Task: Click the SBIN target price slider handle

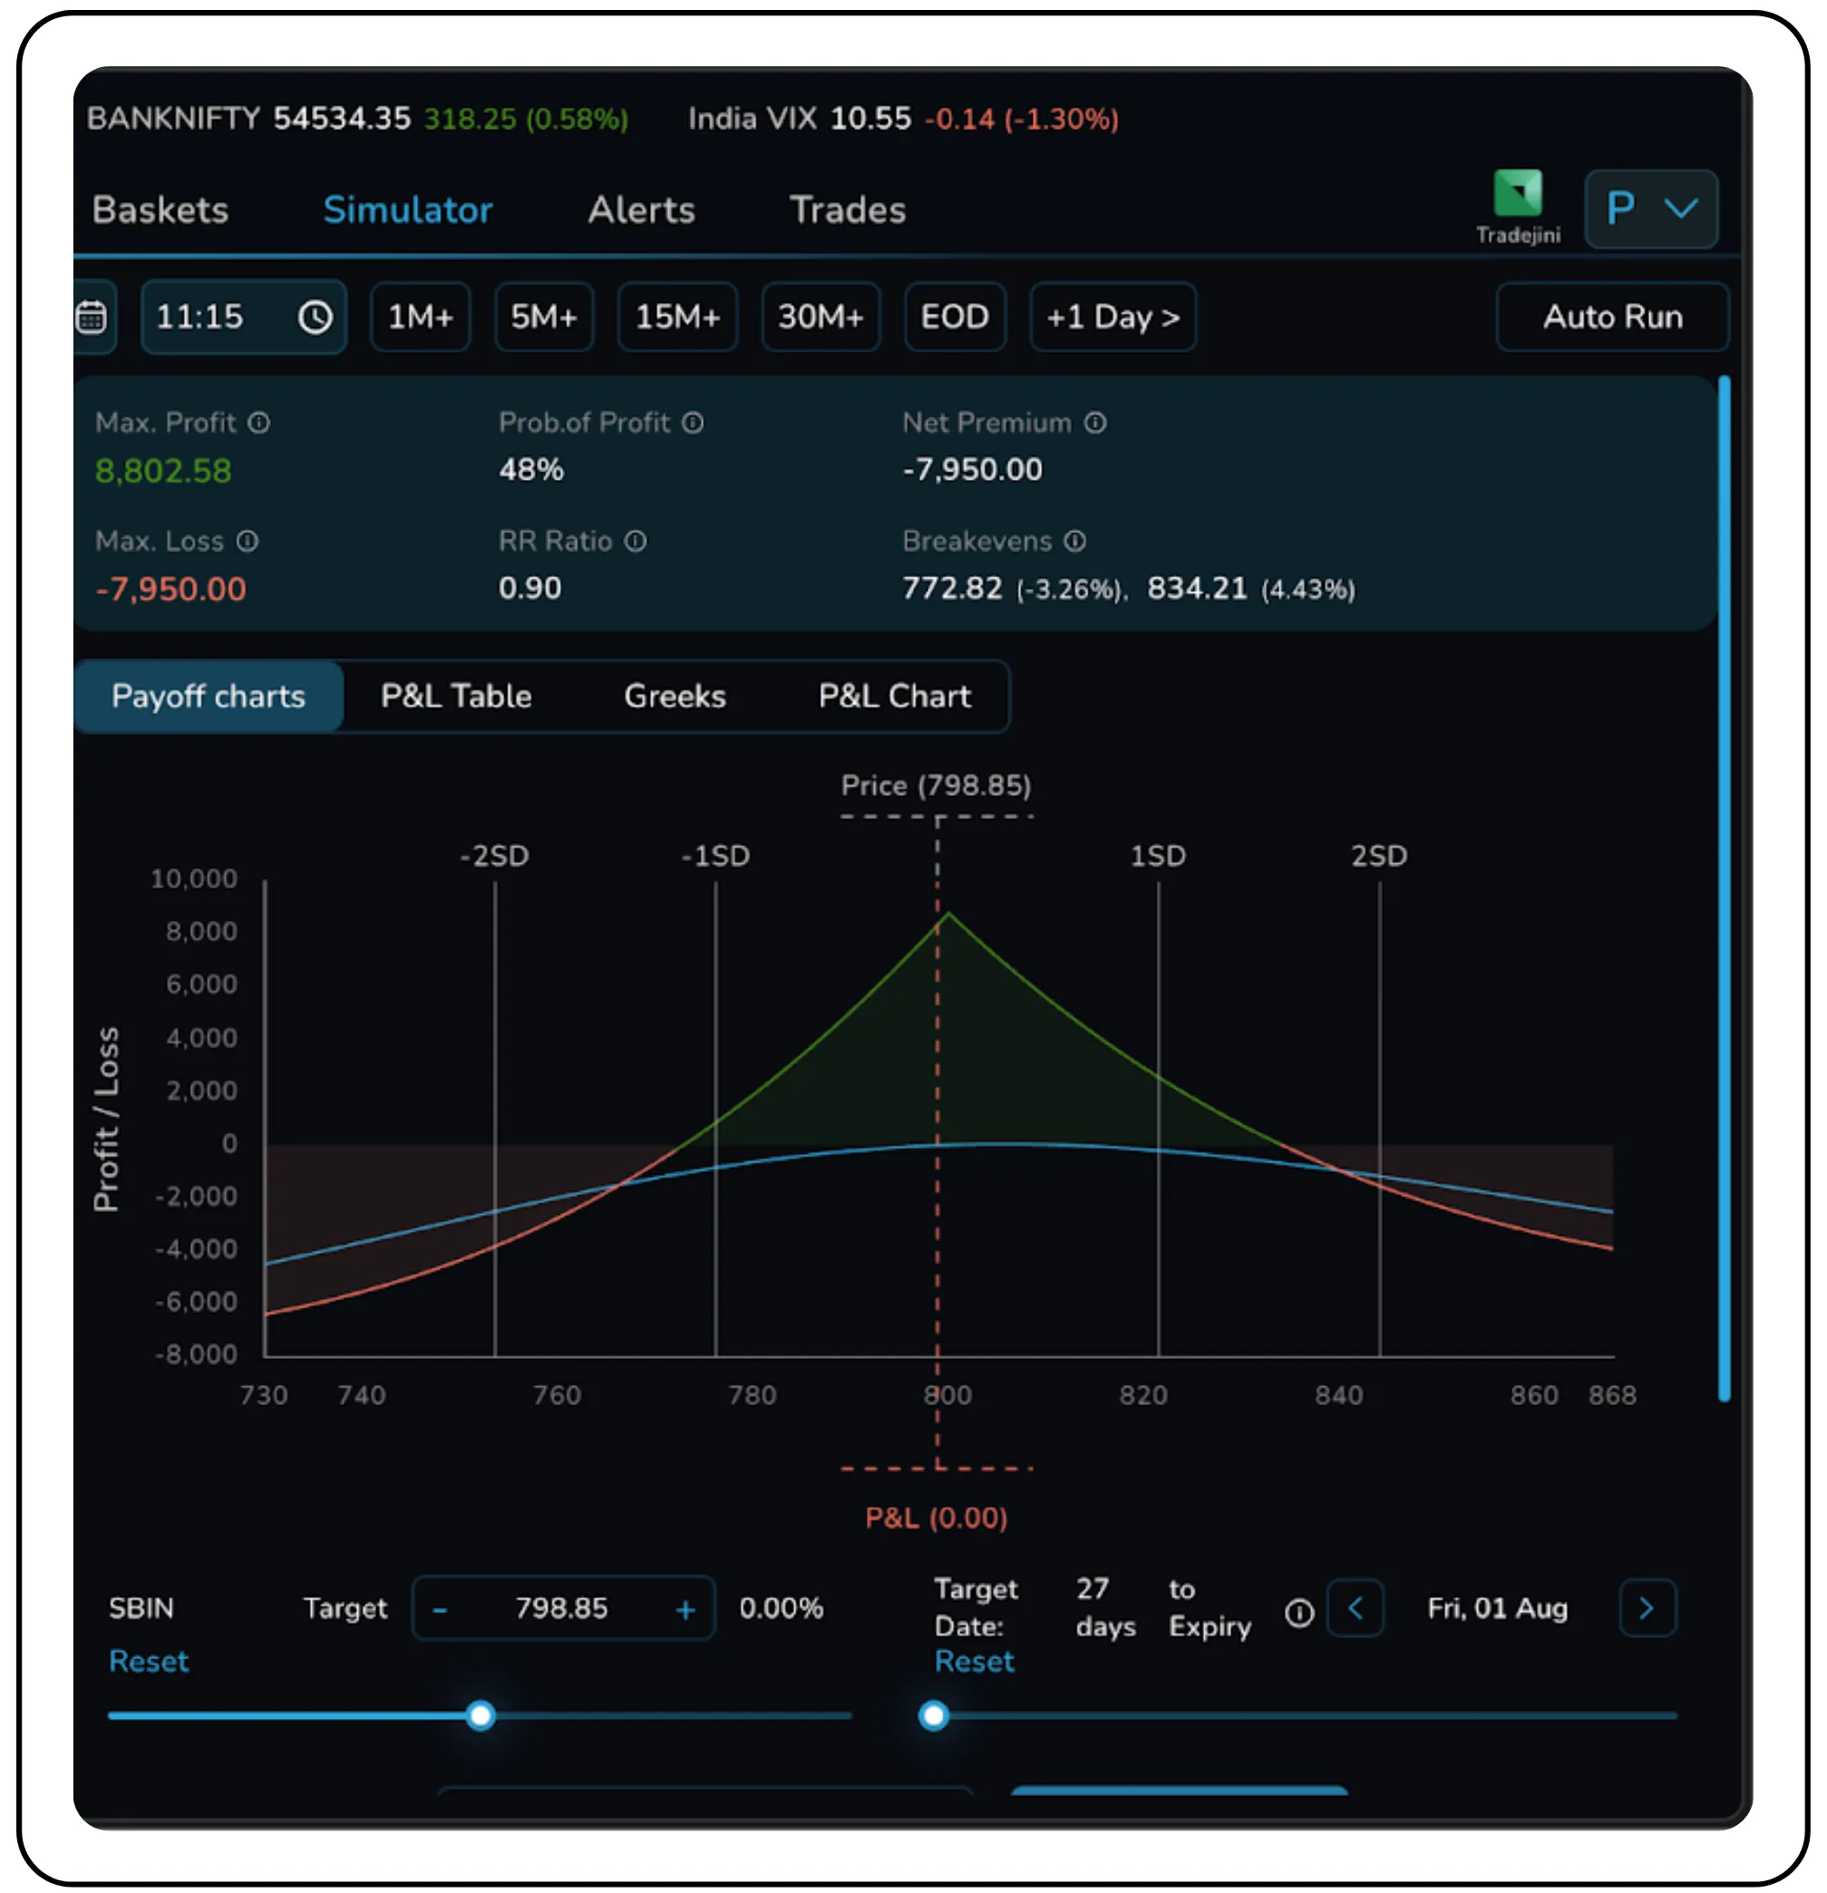Action: pos(481,1715)
